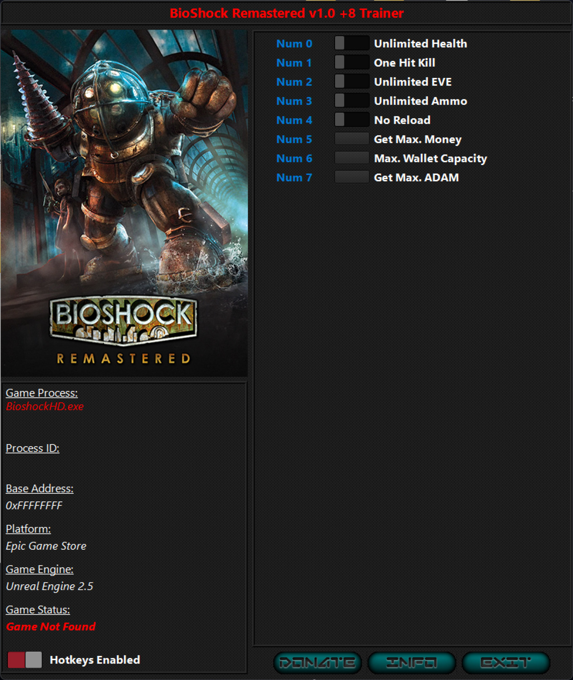The width and height of the screenshot is (573, 680).
Task: Trigger the Get Max. Money cheat
Action: [x=351, y=139]
